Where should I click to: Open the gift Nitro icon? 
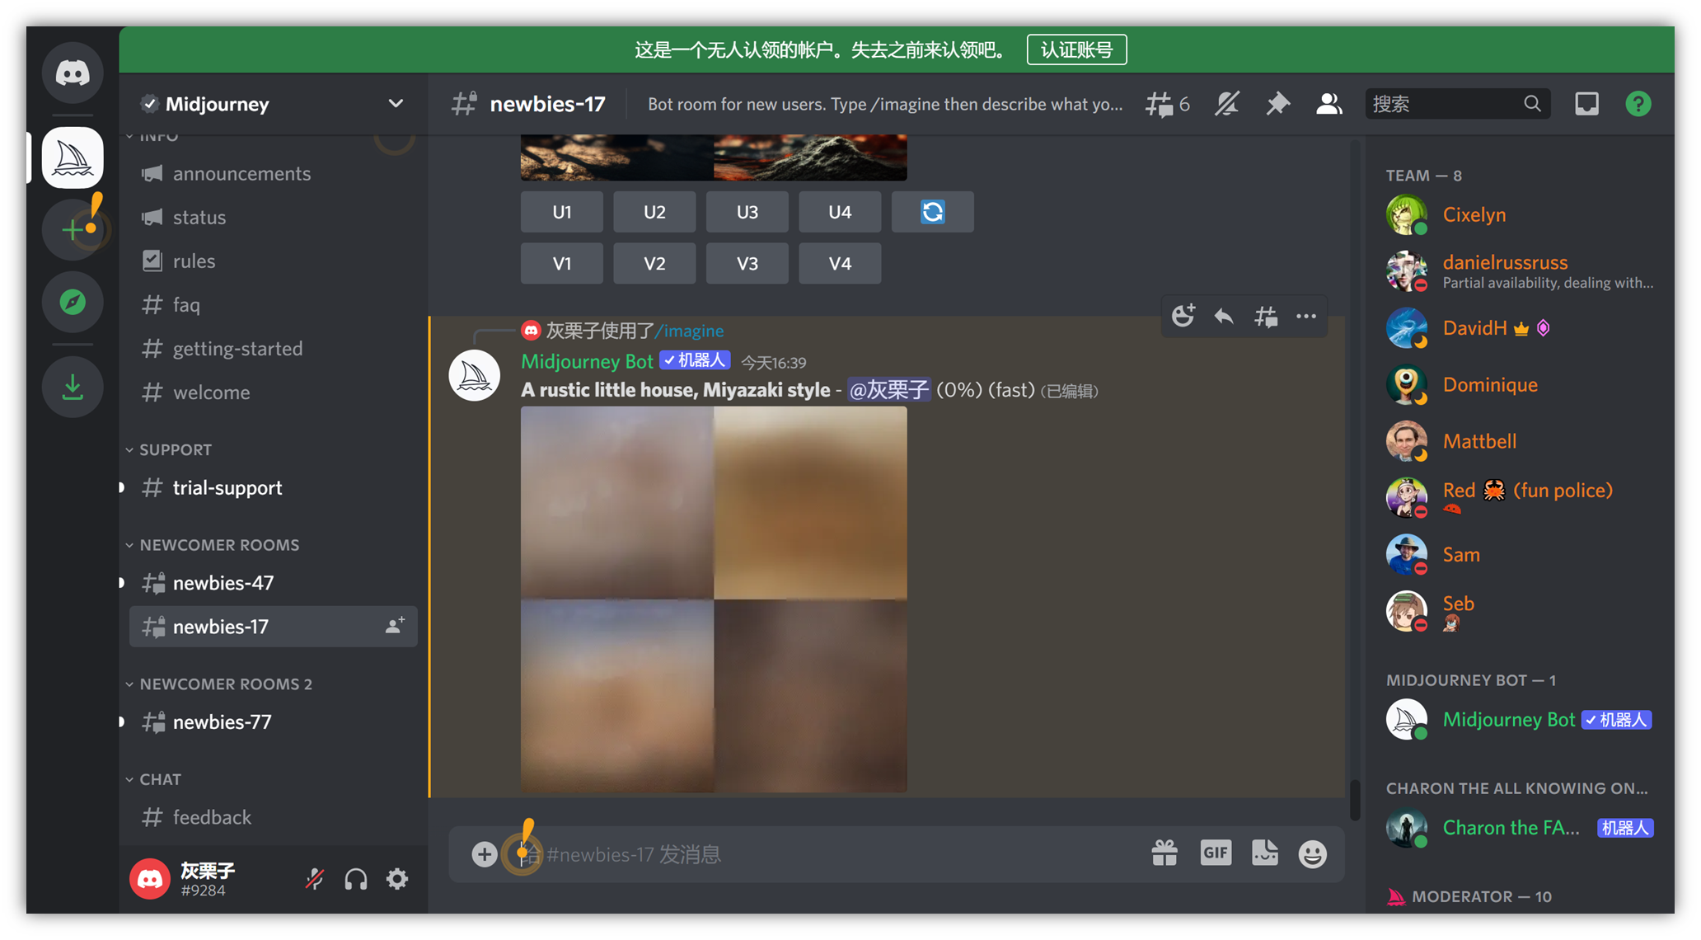pyautogui.click(x=1164, y=853)
